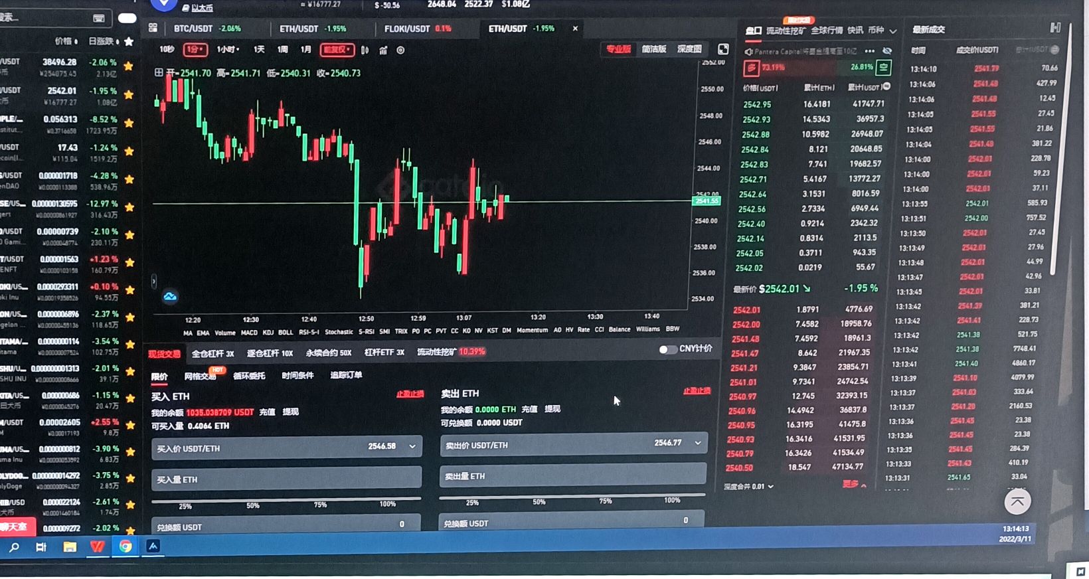Click the star next to 2542.01 row
The width and height of the screenshot is (1089, 579).
pyautogui.click(x=129, y=94)
